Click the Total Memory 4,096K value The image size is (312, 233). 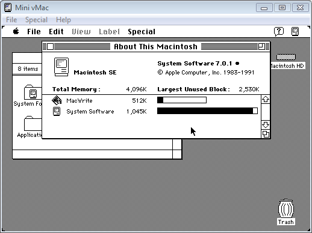(x=136, y=89)
